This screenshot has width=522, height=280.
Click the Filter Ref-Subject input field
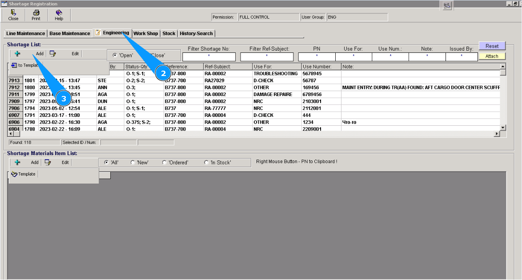coord(267,57)
